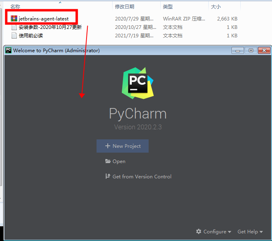Click the file type cell of 使用前必读
Viewport: 272px width, 241px height.
[172, 36]
